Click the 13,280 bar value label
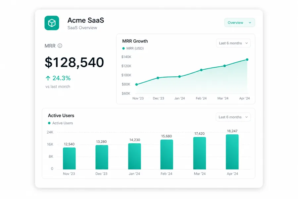The height and width of the screenshot is (199, 298). (x=102, y=142)
